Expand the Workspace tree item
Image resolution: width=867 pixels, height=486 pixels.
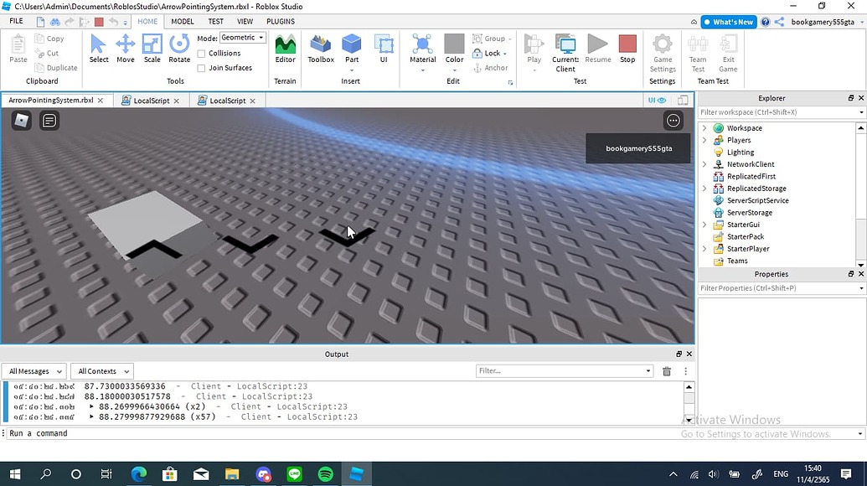(704, 127)
